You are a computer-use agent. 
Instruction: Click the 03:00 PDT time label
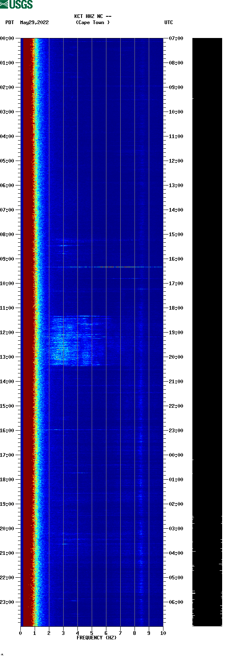pyautogui.click(x=7, y=112)
